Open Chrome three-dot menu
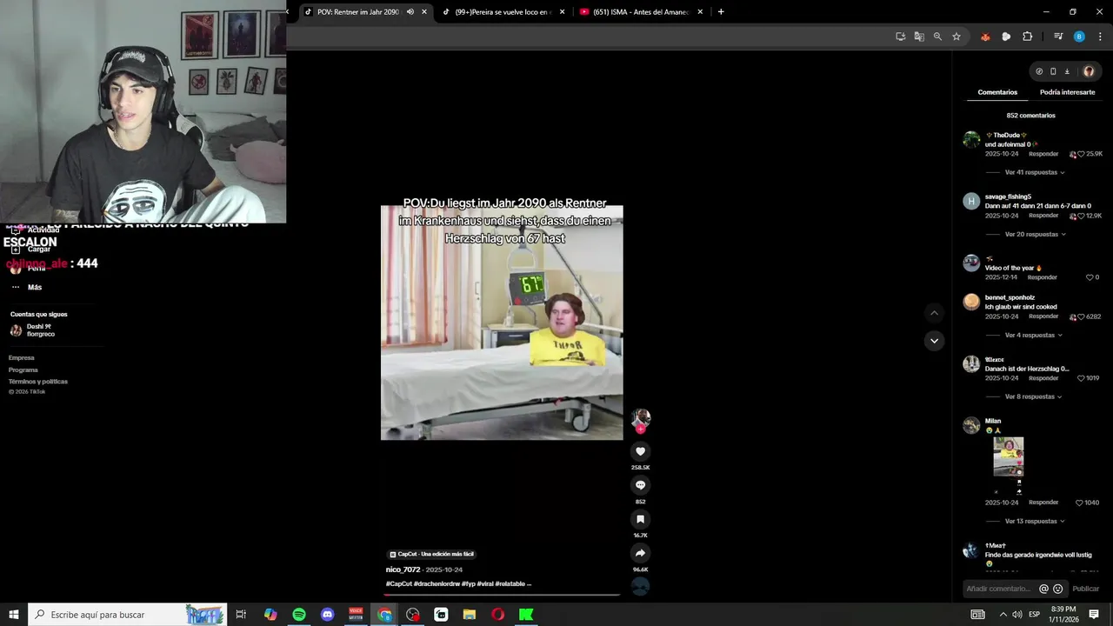Viewport: 1113px width, 626px height. point(1100,37)
